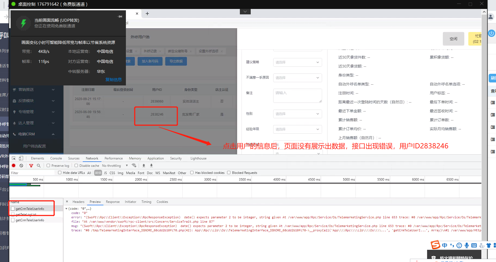
Task: Click the green lightning connection icon
Action: click(x=24, y=23)
